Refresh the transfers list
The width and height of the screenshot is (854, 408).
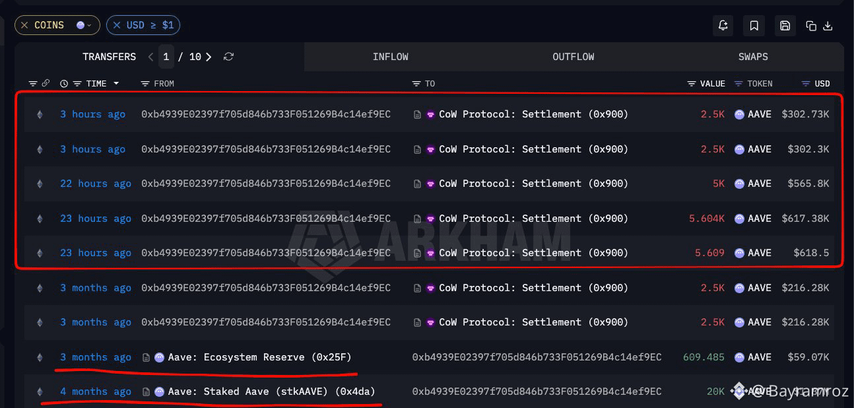(228, 57)
